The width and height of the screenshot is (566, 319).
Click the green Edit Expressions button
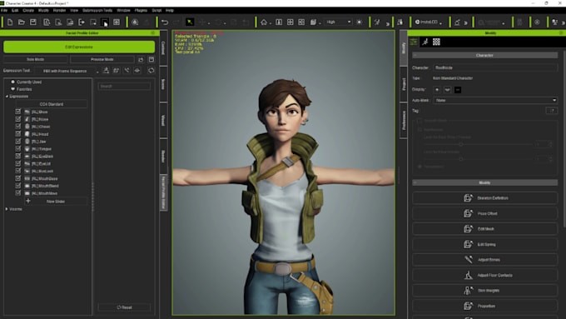click(x=79, y=47)
